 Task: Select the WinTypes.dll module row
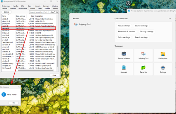click(29, 68)
